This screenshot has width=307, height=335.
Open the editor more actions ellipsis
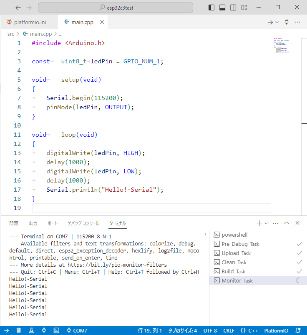(x=297, y=22)
